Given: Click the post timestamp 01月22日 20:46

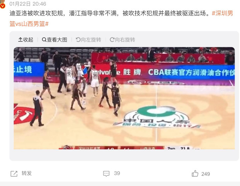Looking at the screenshot, I should click(x=28, y=4).
